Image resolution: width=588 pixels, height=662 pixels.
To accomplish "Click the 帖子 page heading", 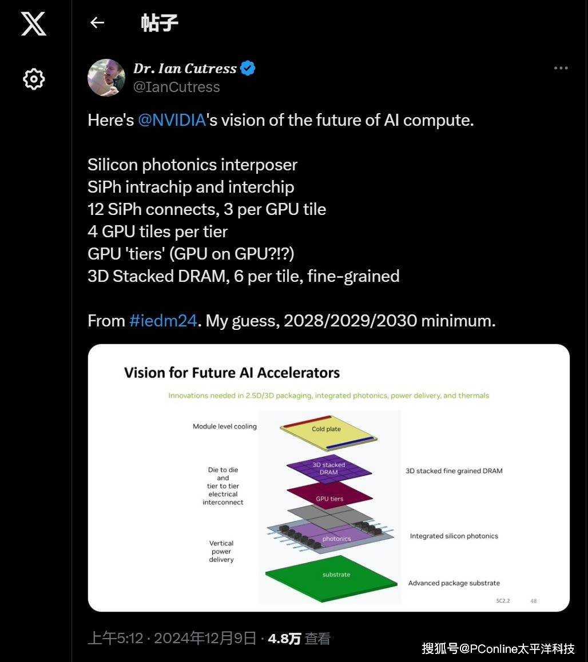I will coord(160,23).
